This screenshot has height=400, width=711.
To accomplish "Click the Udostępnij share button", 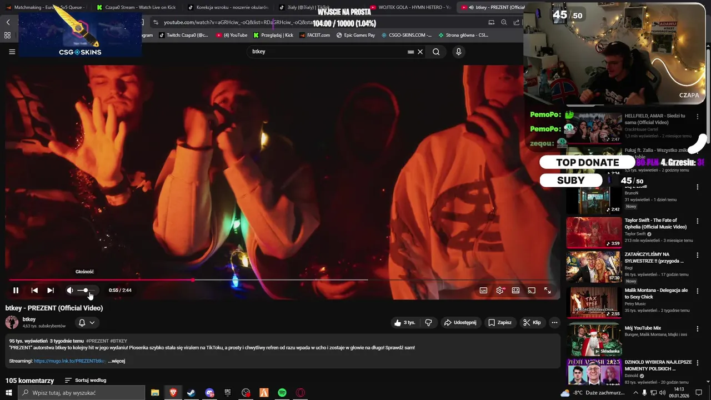I will [x=460, y=322].
